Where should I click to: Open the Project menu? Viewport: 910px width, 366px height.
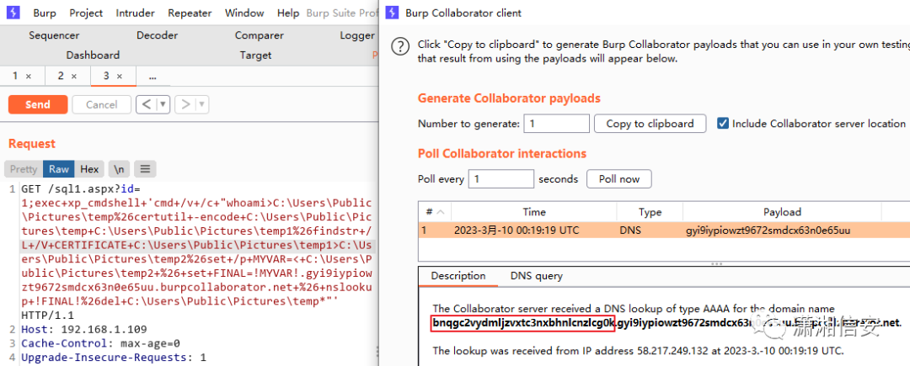pyautogui.click(x=86, y=13)
